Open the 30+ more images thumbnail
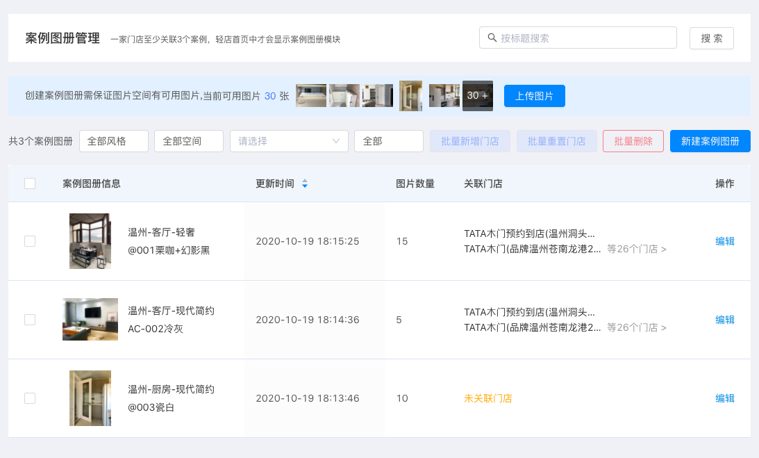This screenshot has height=458, width=759. tap(477, 96)
